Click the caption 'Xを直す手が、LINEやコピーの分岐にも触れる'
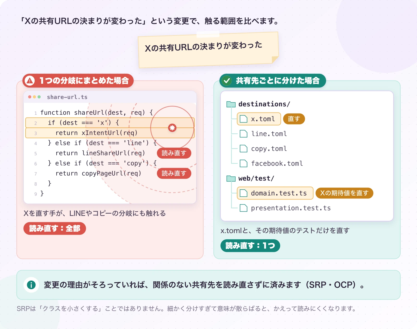 tap(95, 213)
